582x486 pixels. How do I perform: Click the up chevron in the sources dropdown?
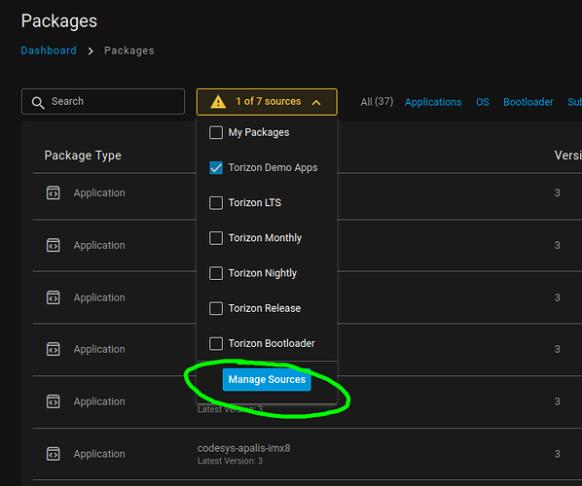[316, 102]
